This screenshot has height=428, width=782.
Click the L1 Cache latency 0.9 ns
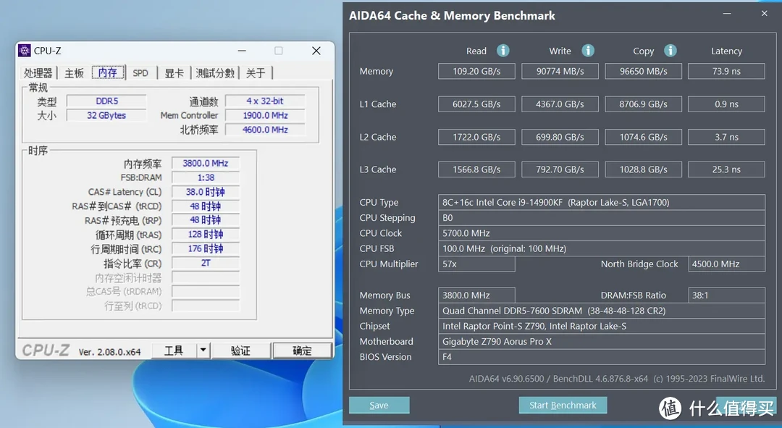[x=726, y=104]
